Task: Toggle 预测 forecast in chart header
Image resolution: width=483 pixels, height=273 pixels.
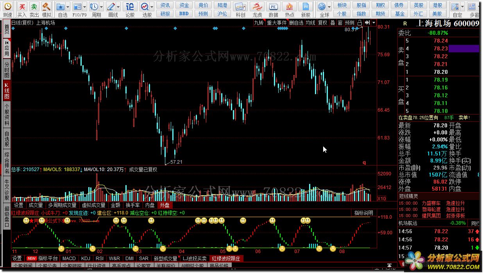Action: (350, 23)
